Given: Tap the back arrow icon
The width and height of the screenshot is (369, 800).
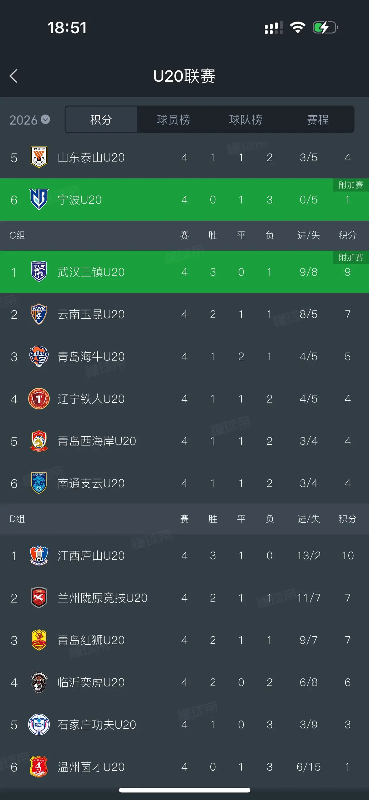Looking at the screenshot, I should click(x=13, y=76).
